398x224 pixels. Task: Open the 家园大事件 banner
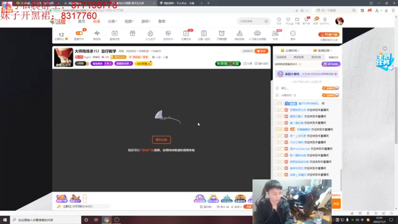tap(307, 74)
